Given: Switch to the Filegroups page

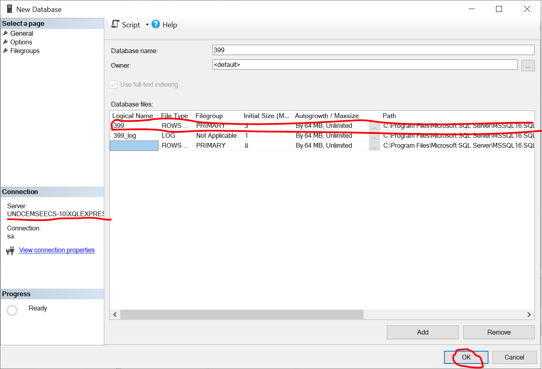Looking at the screenshot, I should [x=25, y=51].
